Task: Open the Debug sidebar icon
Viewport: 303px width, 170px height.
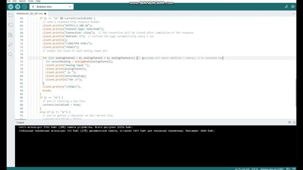Action: [x=10, y=44]
